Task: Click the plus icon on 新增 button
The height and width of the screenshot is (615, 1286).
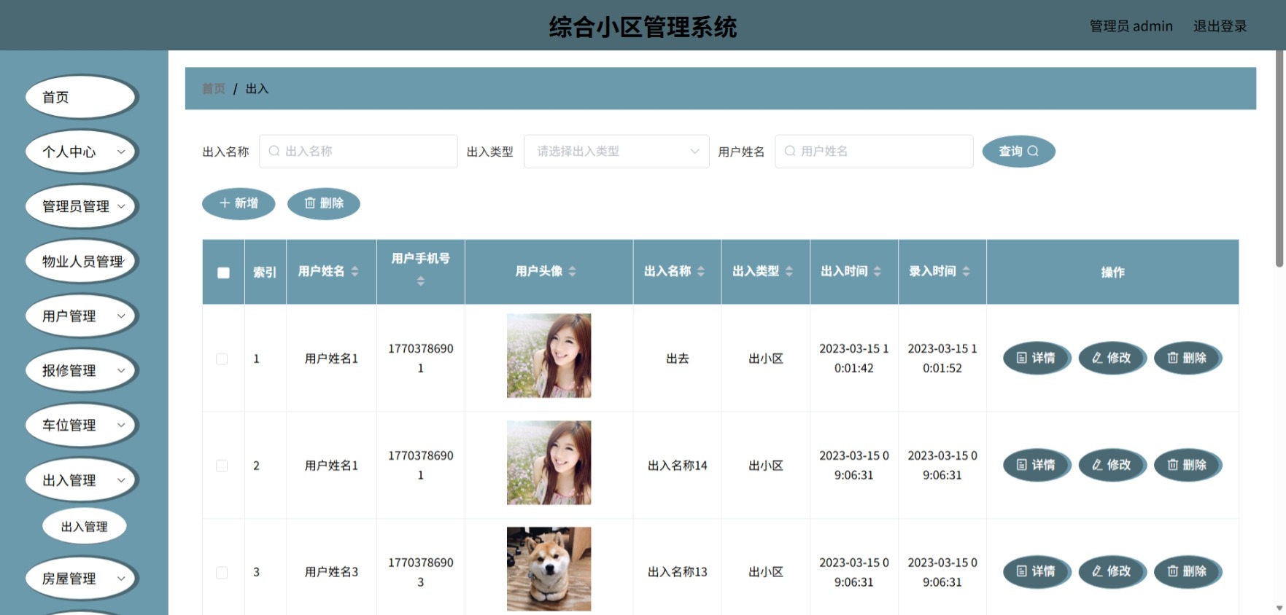Action: tap(225, 203)
